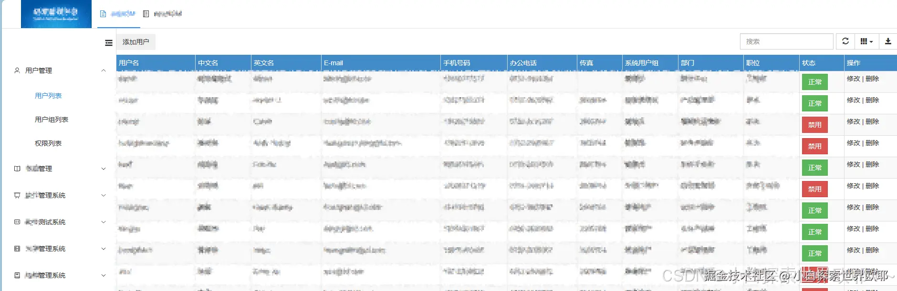Click the table grid icon in the sidebar
Screen dimensions: 897x291
pyautogui.click(x=17, y=249)
